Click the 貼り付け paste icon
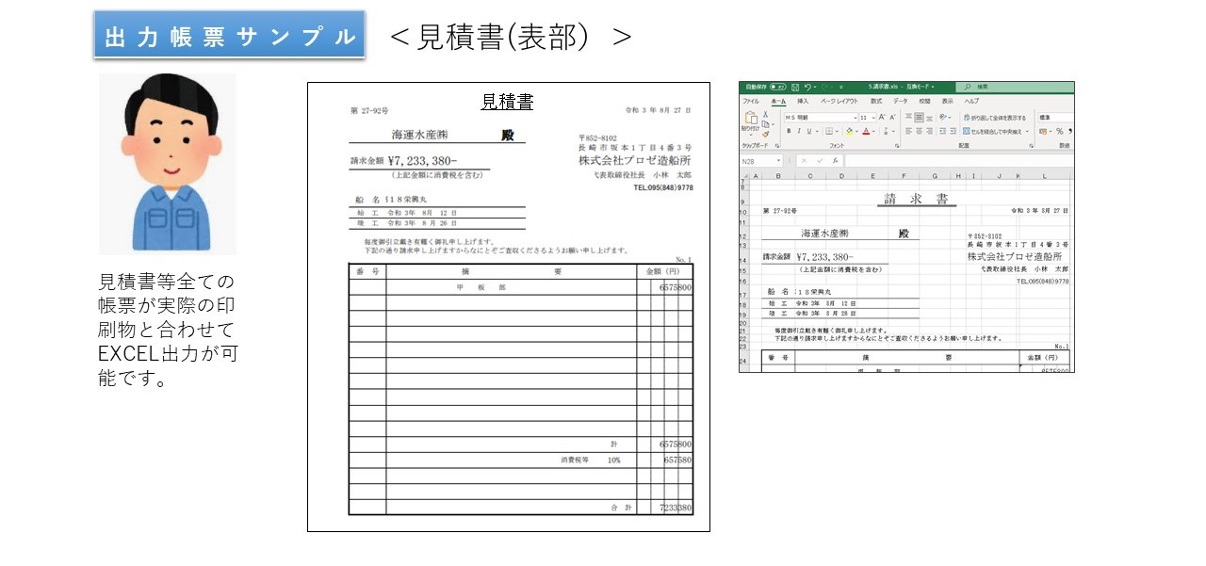 pos(751,120)
